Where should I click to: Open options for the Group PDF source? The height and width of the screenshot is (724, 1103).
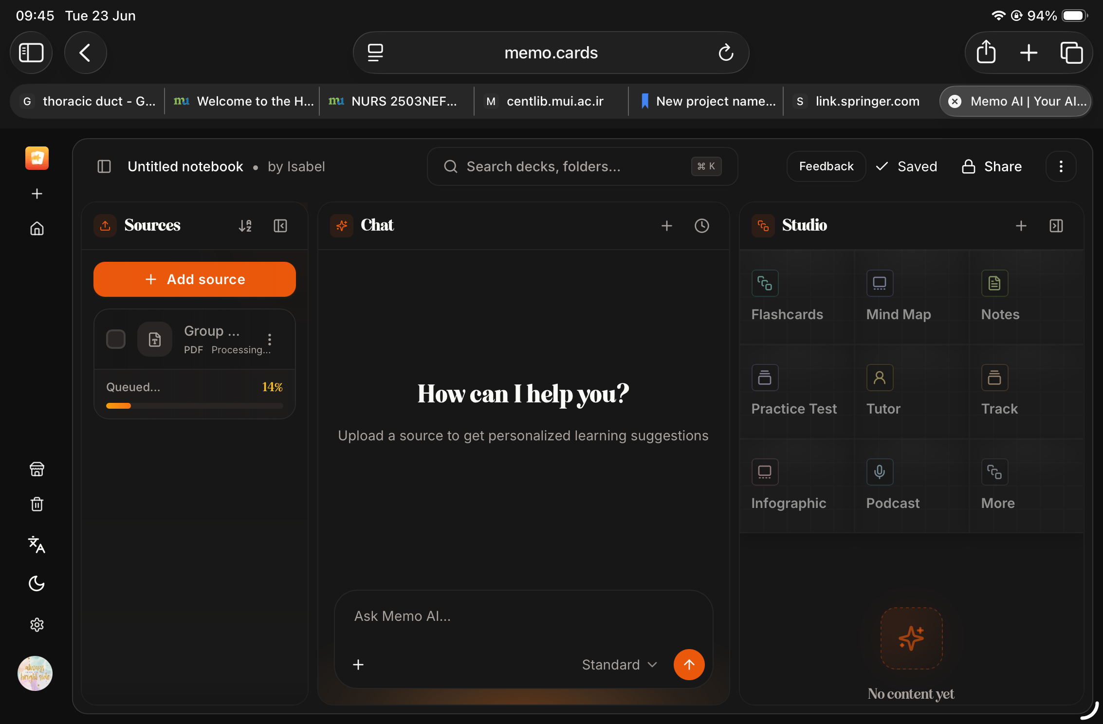270,339
